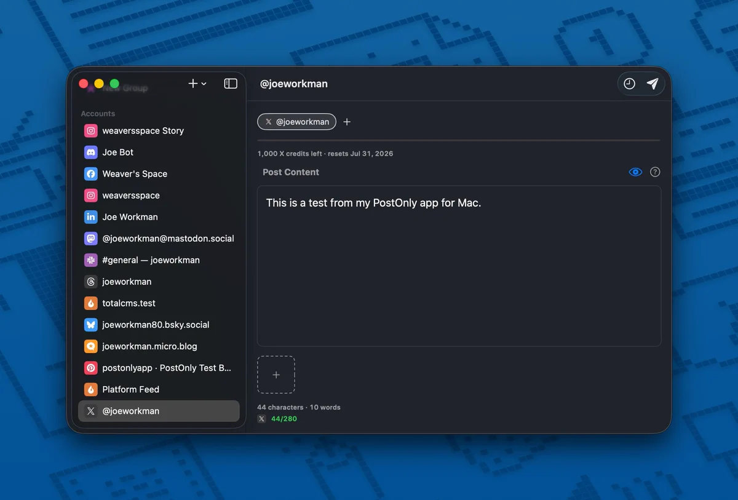The image size is (738, 500).
Task: Select #general — joeworkman row
Action: [x=159, y=260]
